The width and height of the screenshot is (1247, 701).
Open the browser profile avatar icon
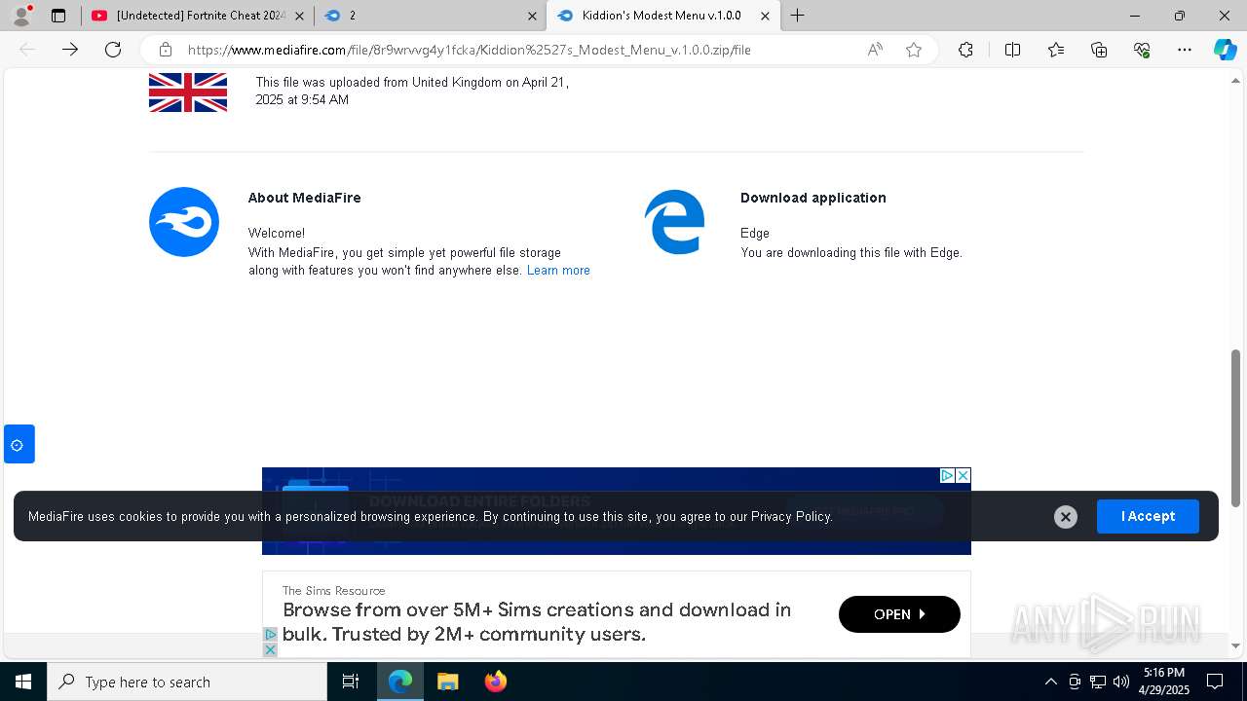click(x=21, y=16)
